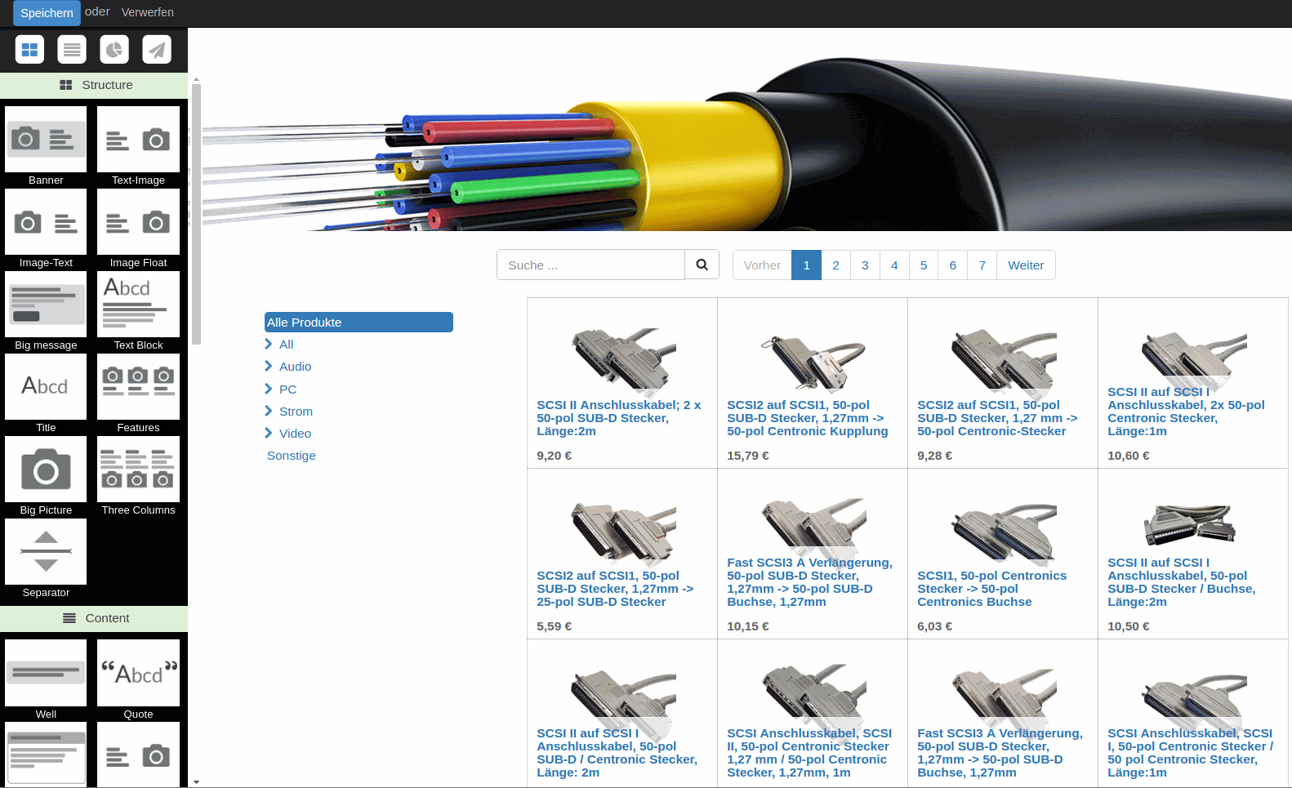1292x788 pixels.
Task: Go to page 3 of products
Action: click(x=865, y=265)
